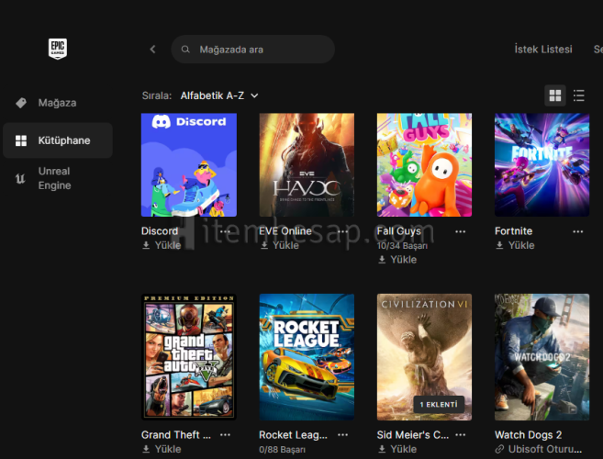This screenshot has width=603, height=459.
Task: Click the Watch Dogs 2 cover thumbnail
Action: [x=542, y=356]
